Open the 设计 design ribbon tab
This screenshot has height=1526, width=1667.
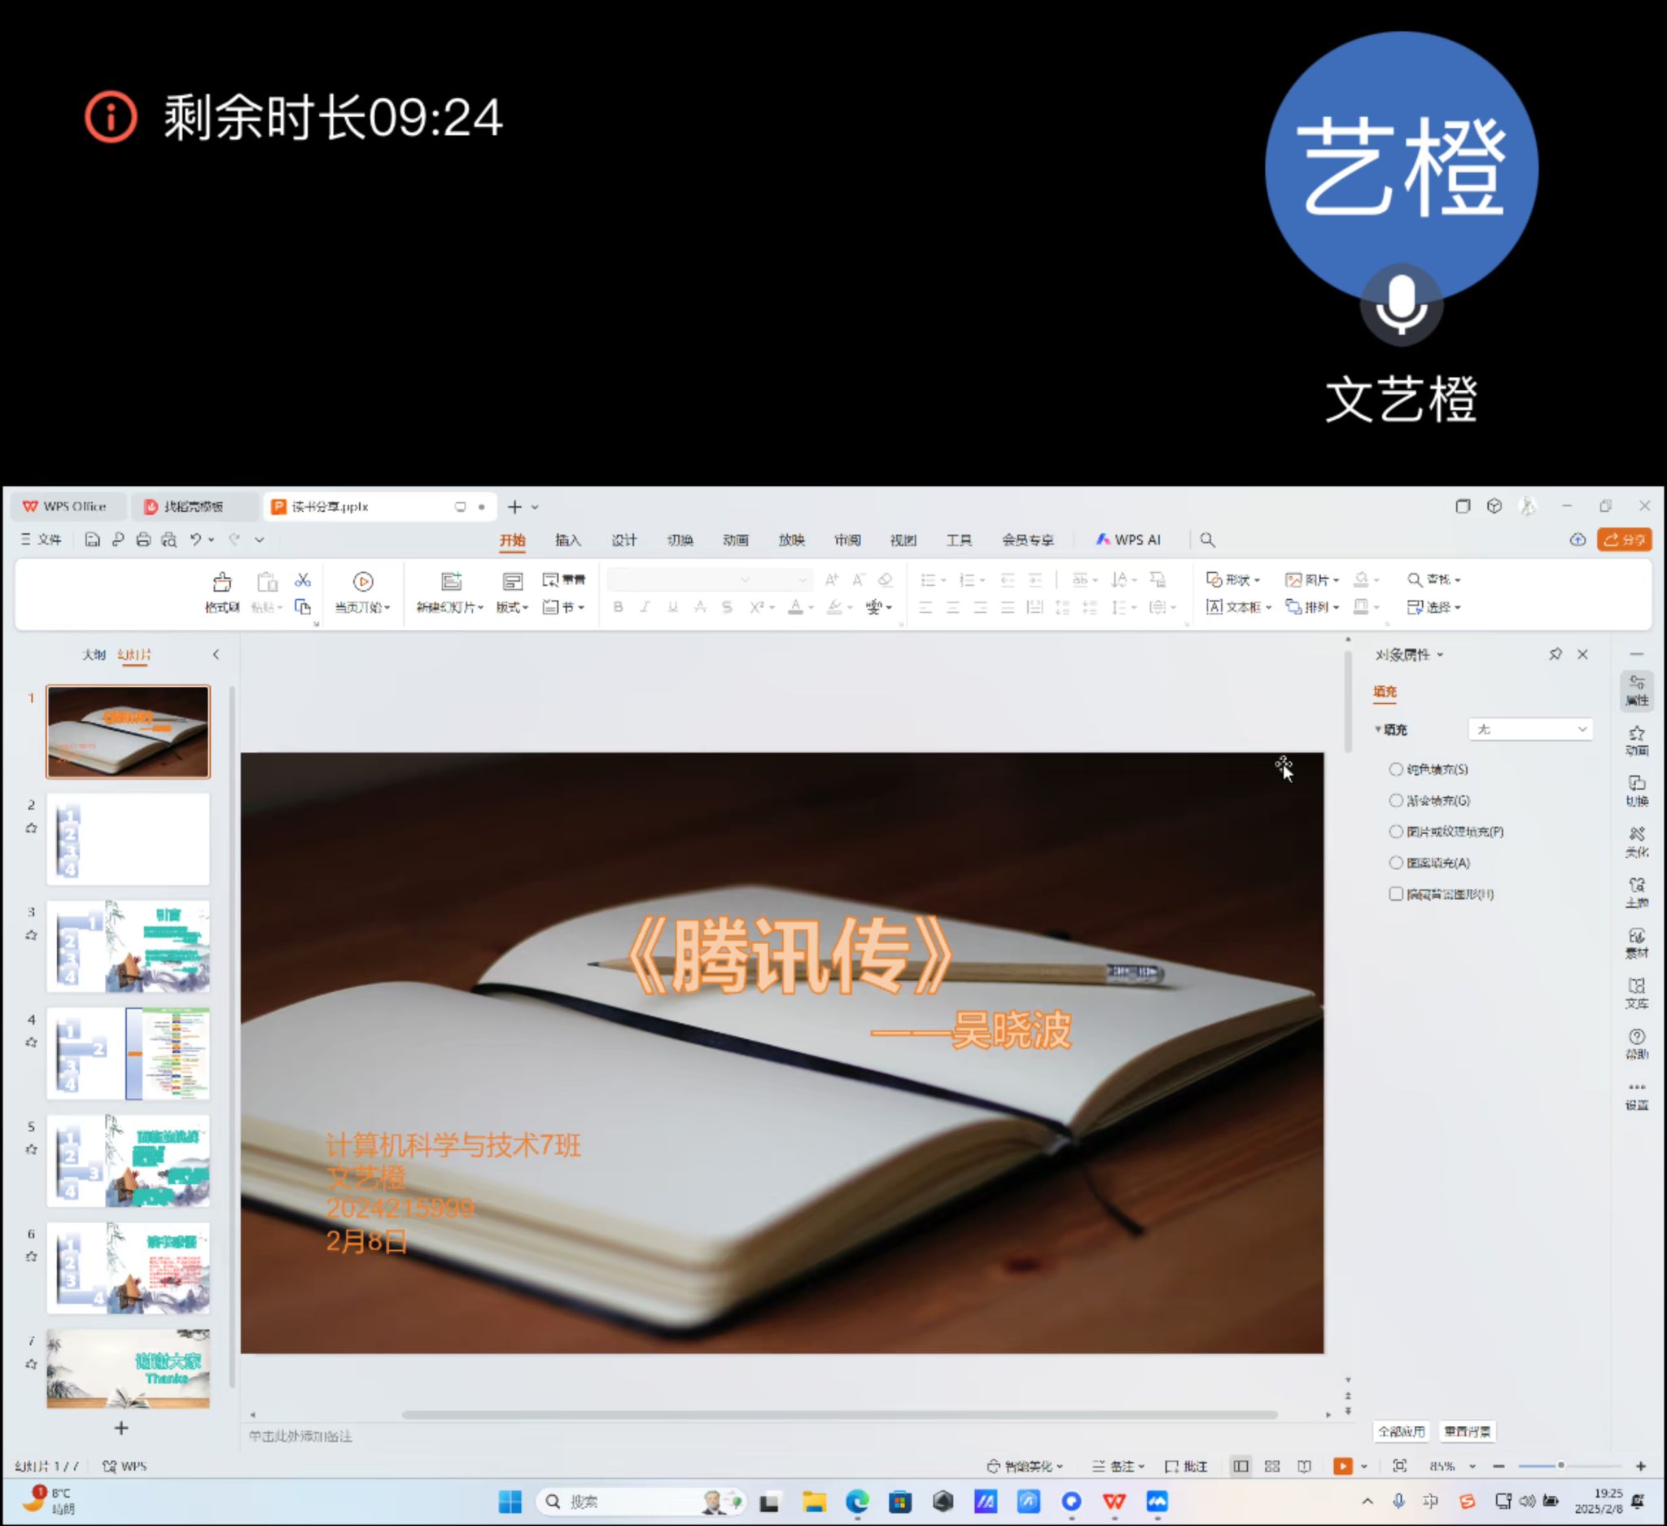point(623,540)
